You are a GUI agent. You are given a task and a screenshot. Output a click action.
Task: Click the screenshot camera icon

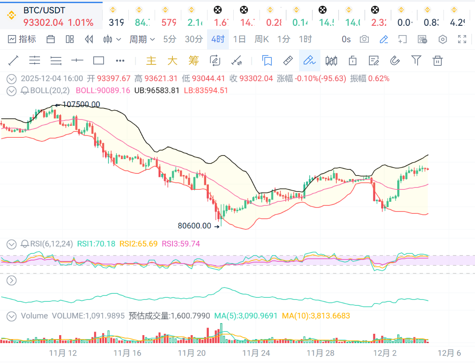(x=364, y=40)
